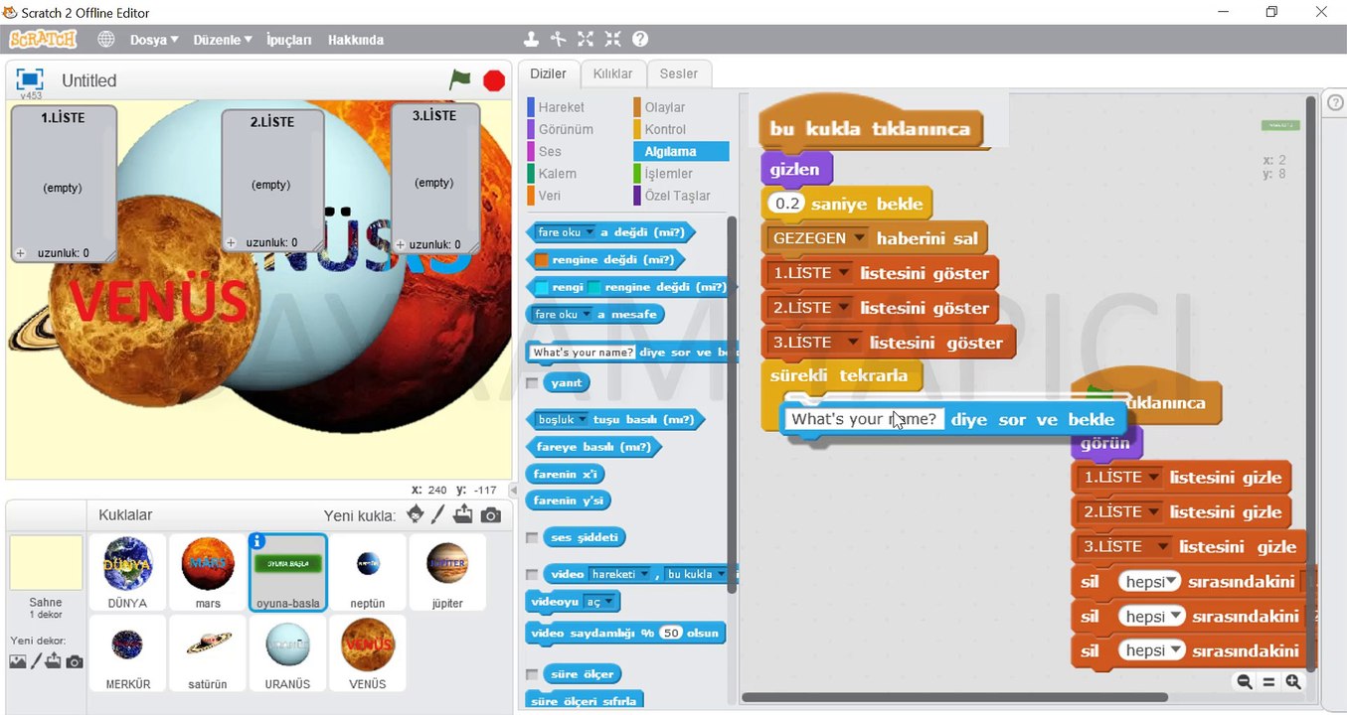The width and height of the screenshot is (1347, 715).
Task: Open the language globe menu
Action: [106, 40]
